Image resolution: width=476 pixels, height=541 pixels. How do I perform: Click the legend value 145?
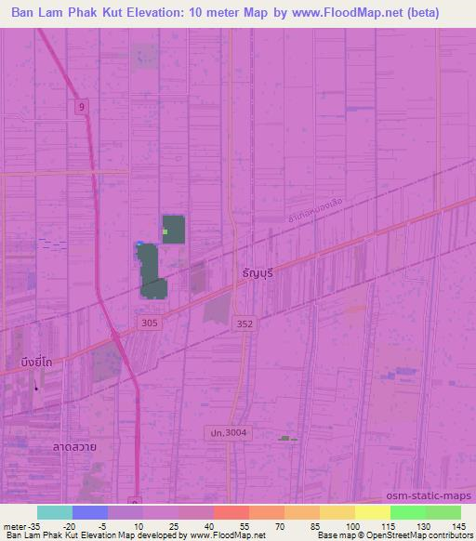tap(458, 527)
